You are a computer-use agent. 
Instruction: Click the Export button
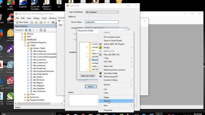coord(91,87)
